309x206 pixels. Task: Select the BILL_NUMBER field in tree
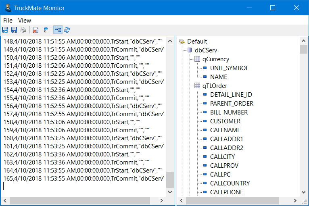(x=229, y=112)
